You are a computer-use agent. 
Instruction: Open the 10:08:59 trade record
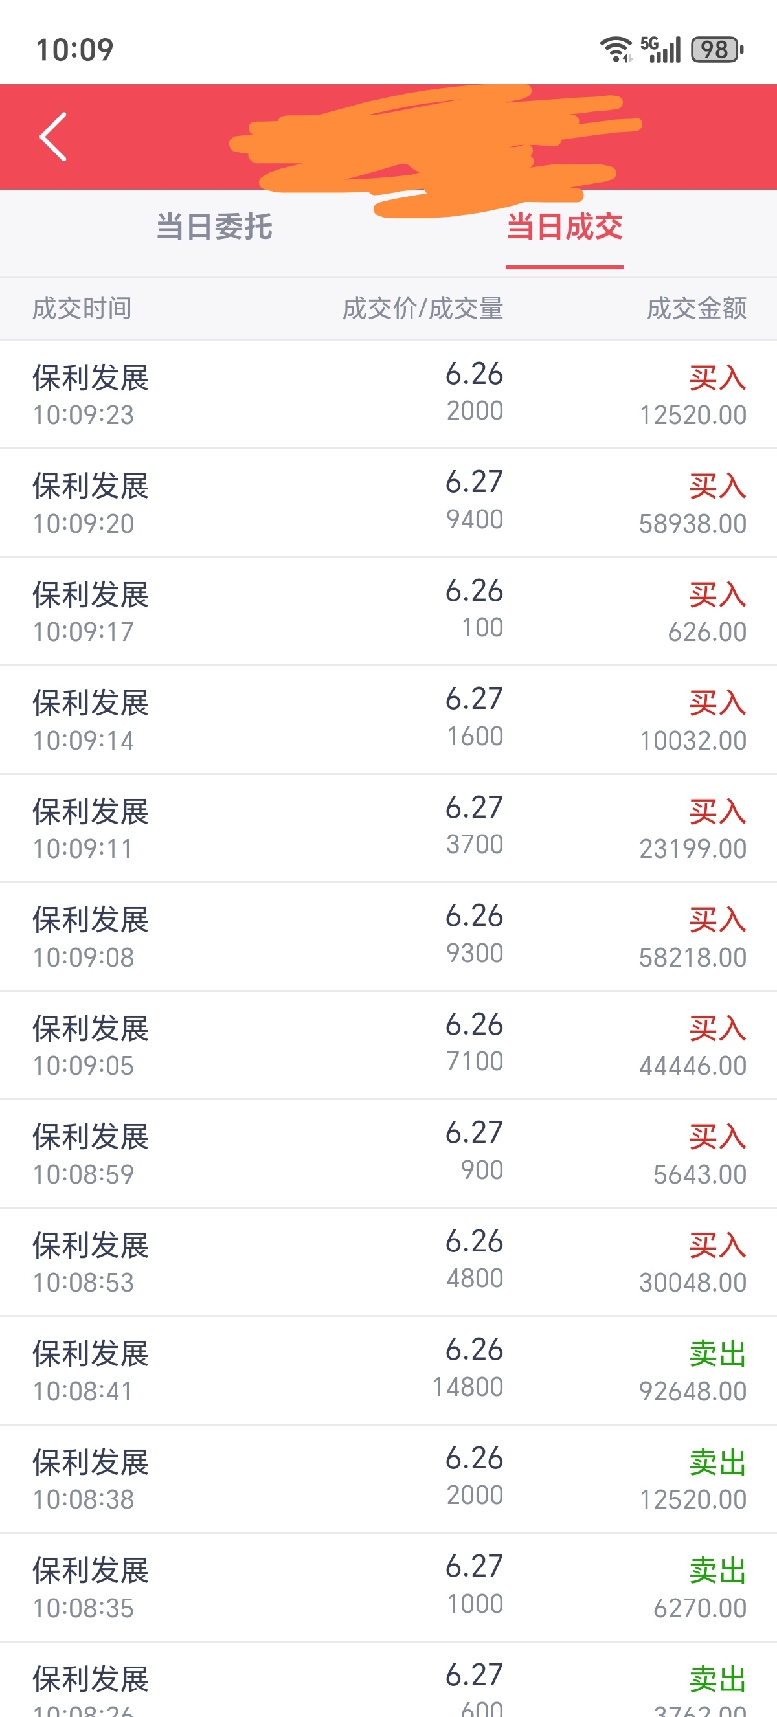point(388,1154)
